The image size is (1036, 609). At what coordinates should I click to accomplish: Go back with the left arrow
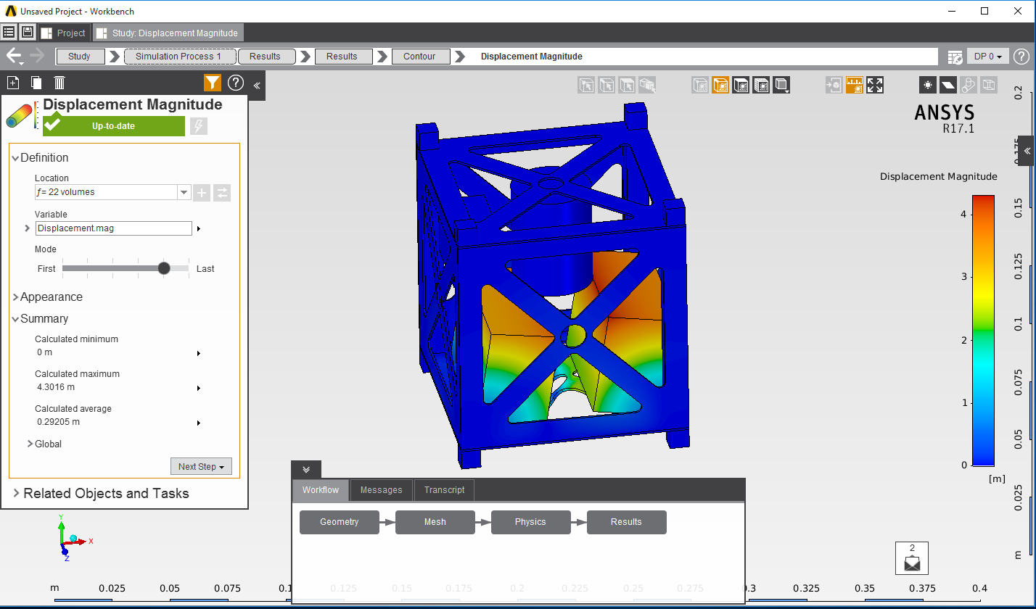[14, 56]
